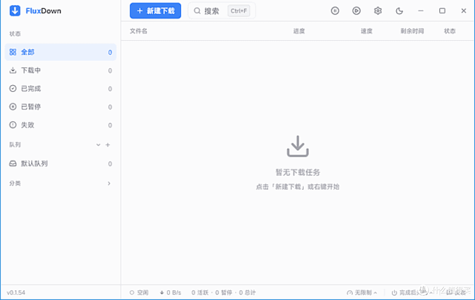Viewport: 475px width, 300px height.
Task: Open the 无限制 speed limit dropdown
Action: coord(362,293)
